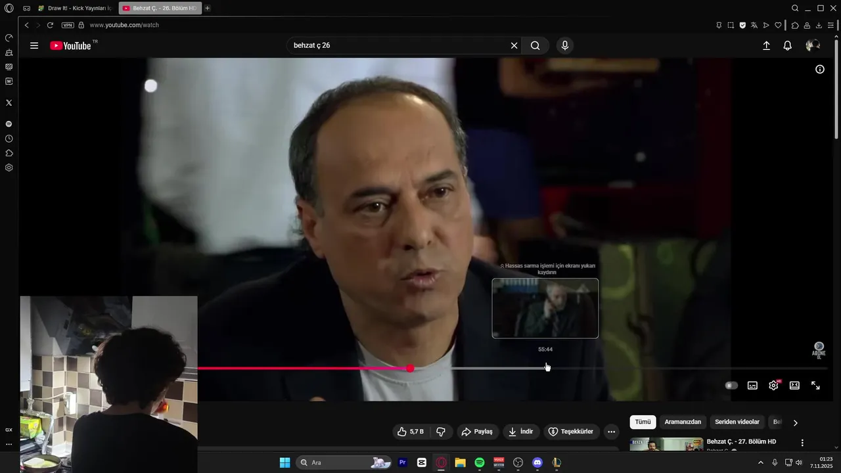
Task: Show the video info card icon
Action: 820,69
